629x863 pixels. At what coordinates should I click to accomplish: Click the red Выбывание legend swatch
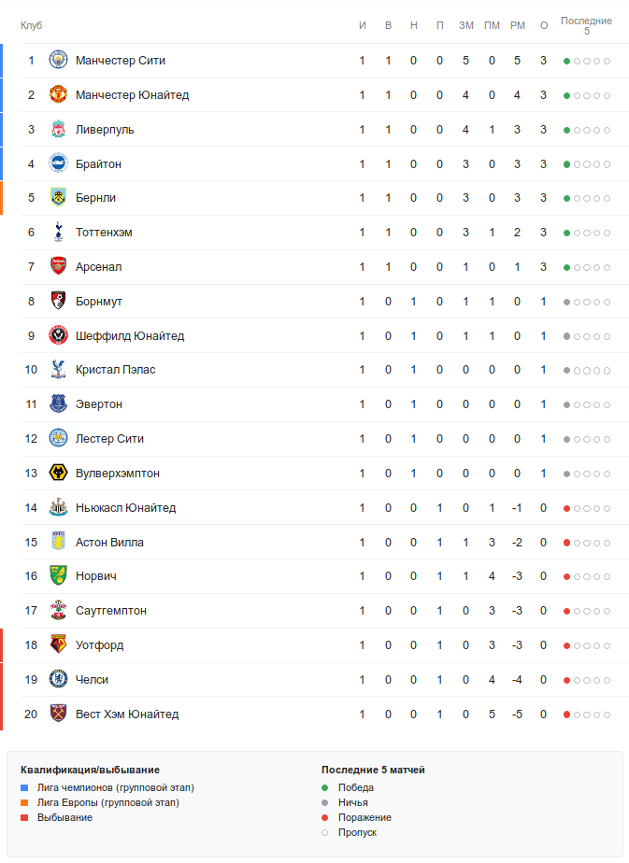coord(24,818)
